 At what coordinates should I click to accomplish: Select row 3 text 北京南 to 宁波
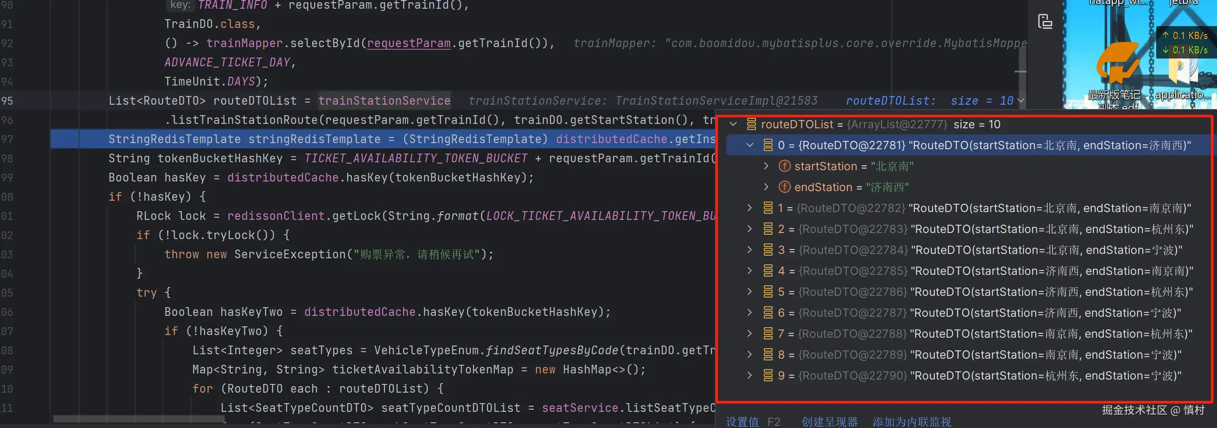click(1047, 250)
